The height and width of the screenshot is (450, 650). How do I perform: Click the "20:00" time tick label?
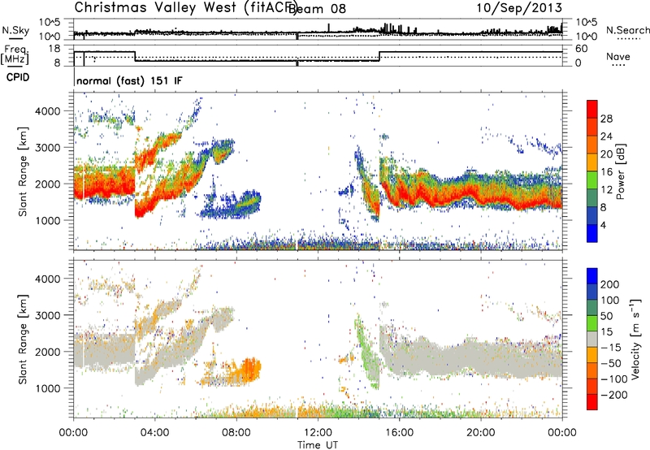480,433
